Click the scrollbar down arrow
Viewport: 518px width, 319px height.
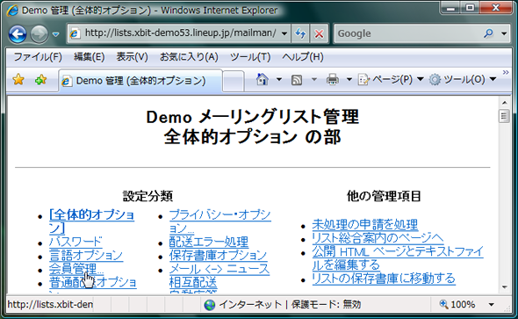pyautogui.click(x=504, y=287)
